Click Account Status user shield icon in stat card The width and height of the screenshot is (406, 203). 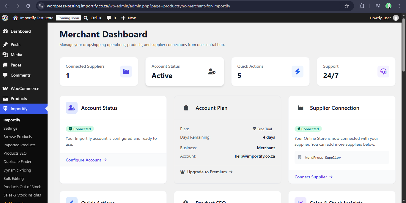212,72
